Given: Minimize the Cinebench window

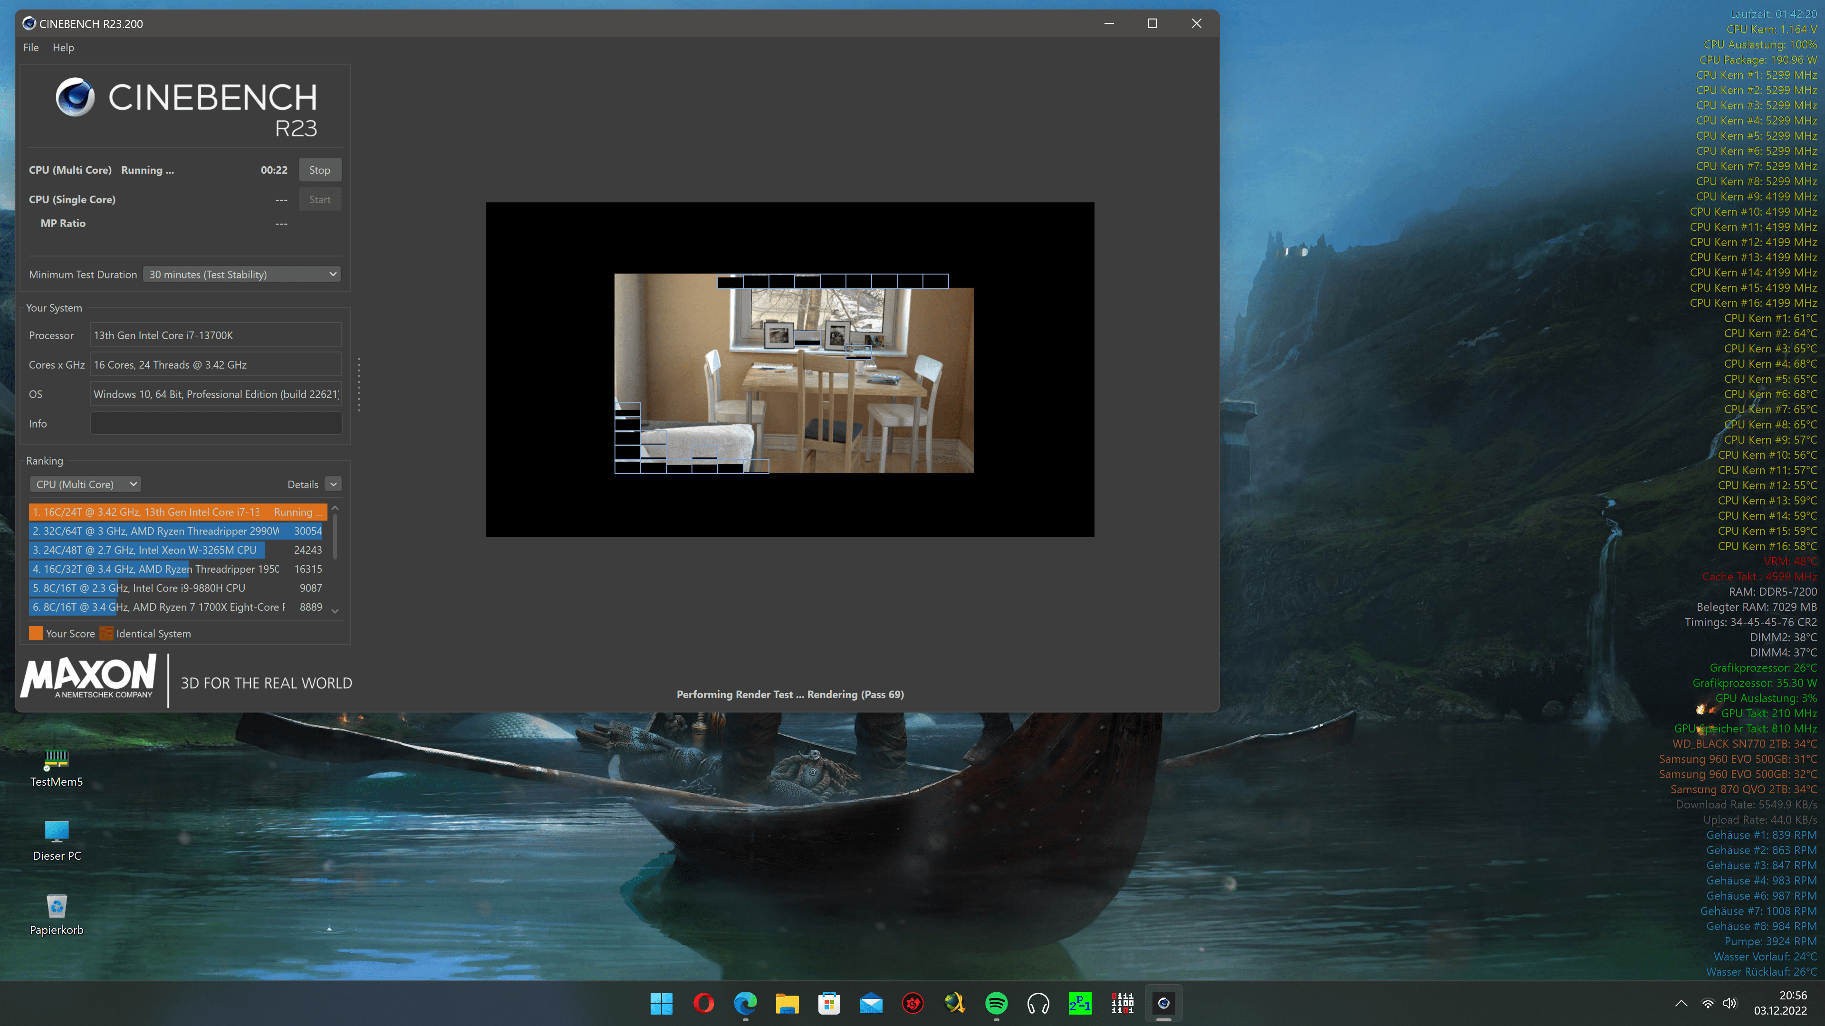Looking at the screenshot, I should 1109,23.
